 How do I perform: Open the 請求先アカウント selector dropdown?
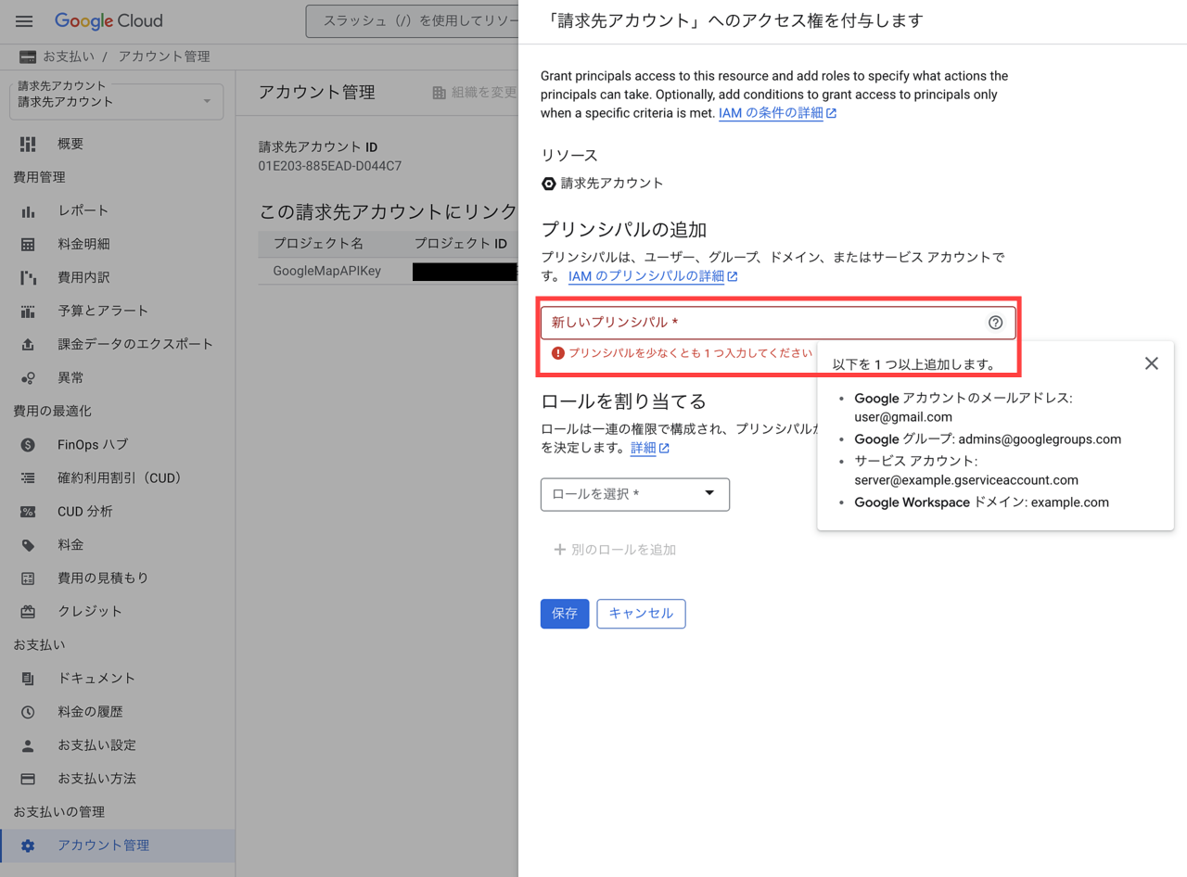pyautogui.click(x=116, y=100)
